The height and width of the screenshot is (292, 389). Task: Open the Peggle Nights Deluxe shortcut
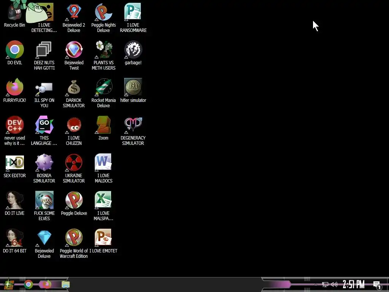[x=103, y=12]
